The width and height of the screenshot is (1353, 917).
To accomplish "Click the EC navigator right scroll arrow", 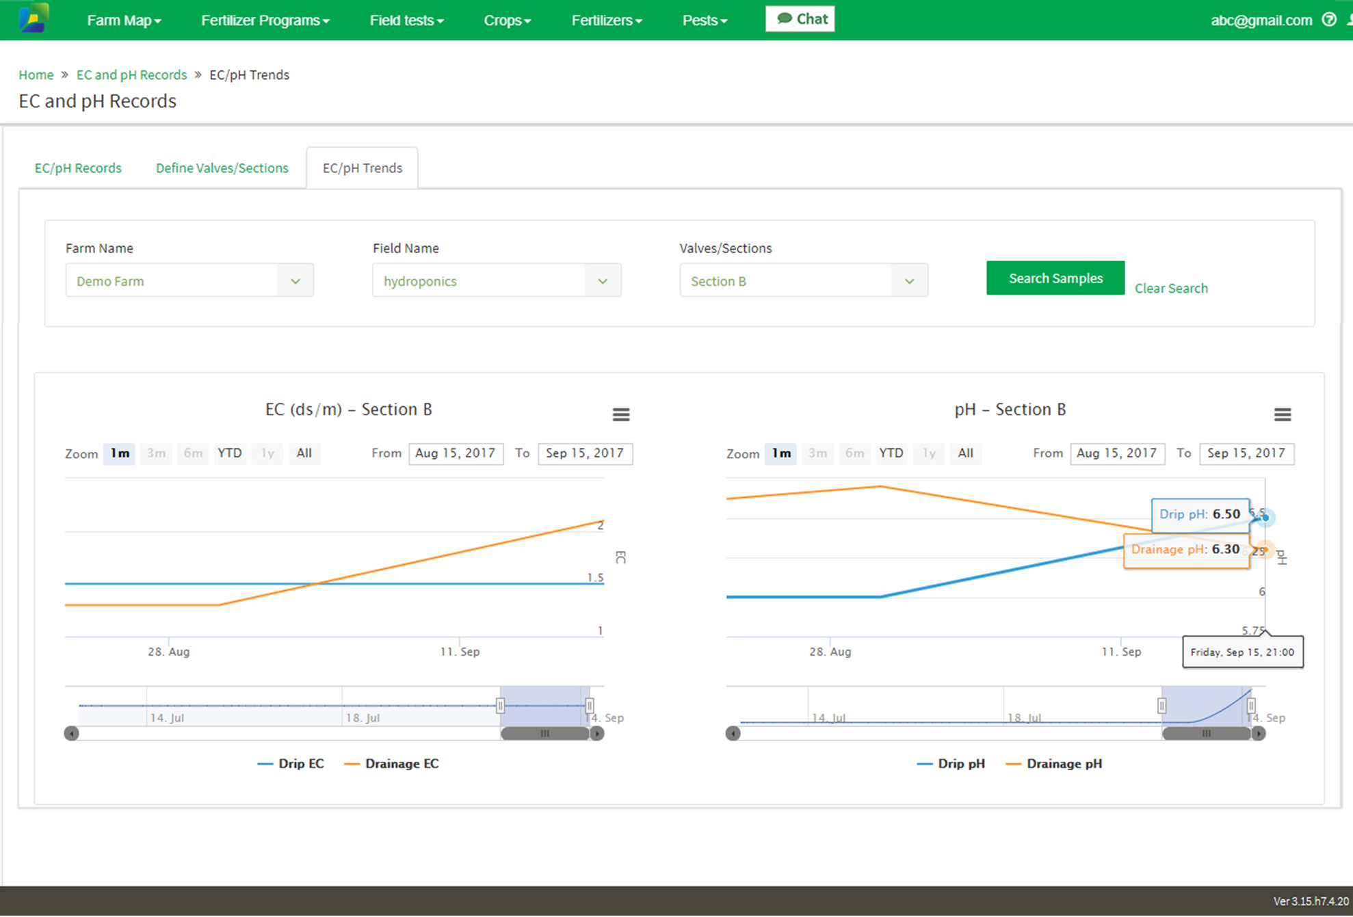I will 597,734.
